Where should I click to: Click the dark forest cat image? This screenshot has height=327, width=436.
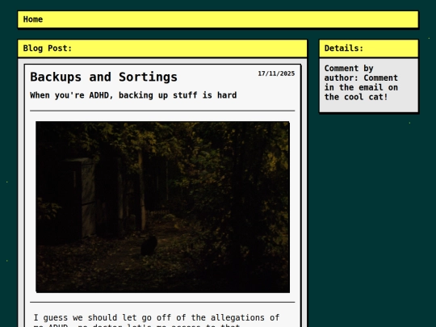pos(162,207)
